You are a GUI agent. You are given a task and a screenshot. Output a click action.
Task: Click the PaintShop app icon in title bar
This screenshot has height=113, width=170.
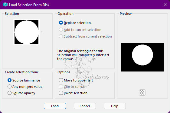coord(5,5)
